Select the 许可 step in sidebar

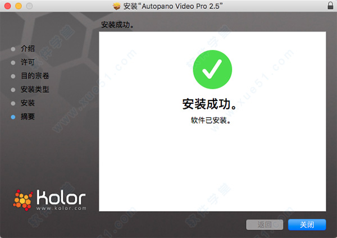click(x=28, y=62)
